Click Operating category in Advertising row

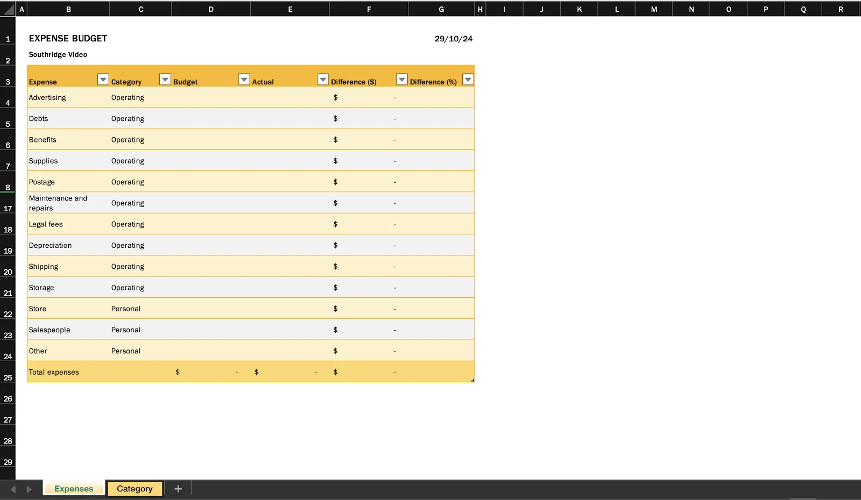click(141, 97)
